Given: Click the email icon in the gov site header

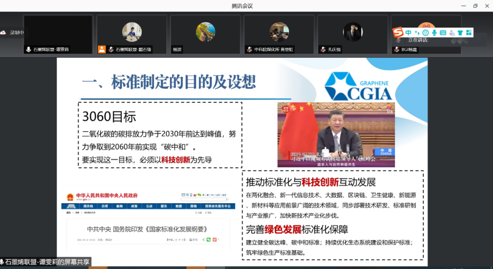Looking at the screenshot, I should (183, 195).
